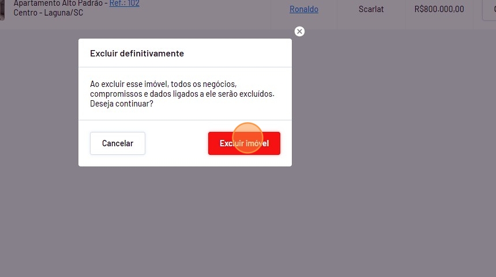Click the R$800.000,00 price value

point(439,9)
